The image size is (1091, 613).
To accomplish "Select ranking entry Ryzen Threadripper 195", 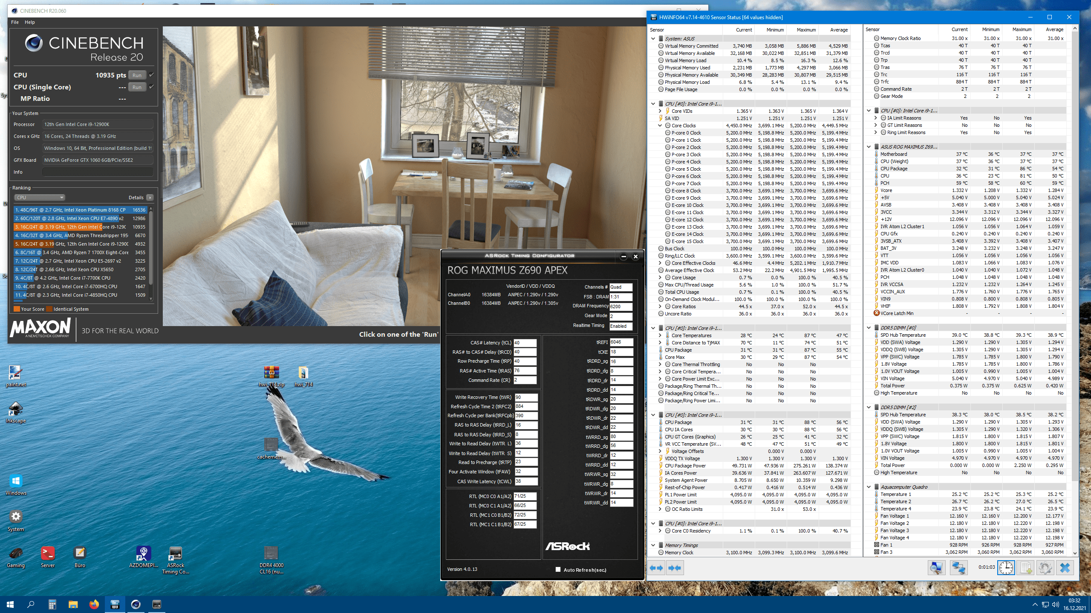I will (80, 235).
